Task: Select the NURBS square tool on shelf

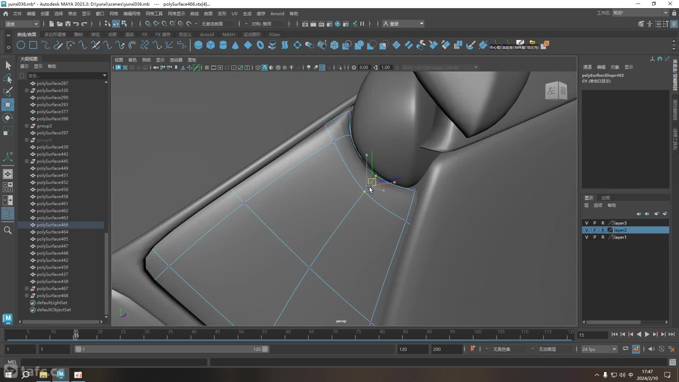Action: [x=33, y=45]
